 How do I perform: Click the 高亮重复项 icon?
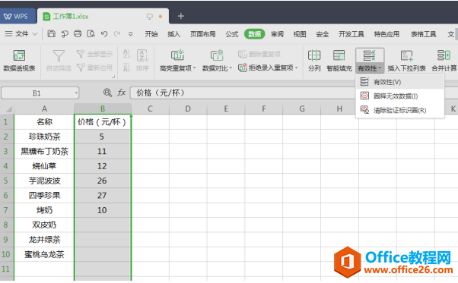(x=177, y=55)
